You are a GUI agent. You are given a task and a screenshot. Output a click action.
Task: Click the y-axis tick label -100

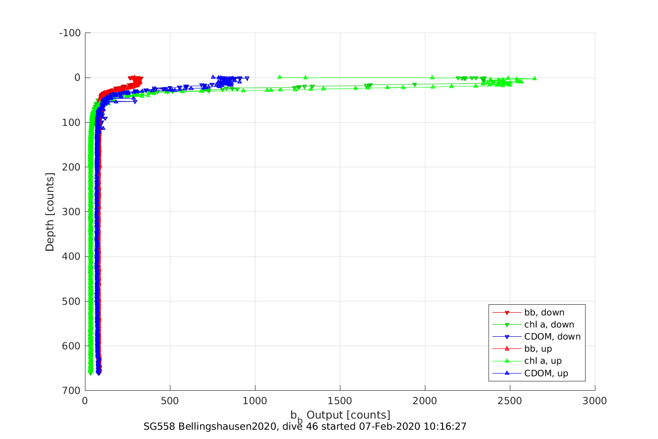point(70,33)
